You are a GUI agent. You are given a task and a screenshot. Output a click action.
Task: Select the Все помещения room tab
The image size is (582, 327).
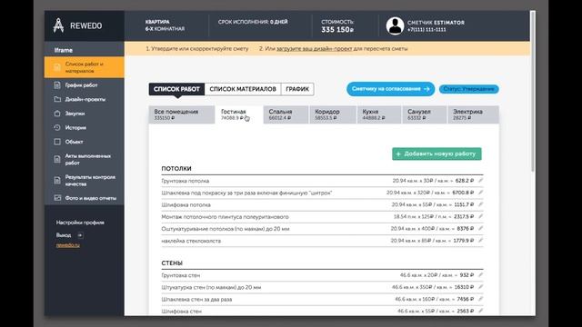coord(182,114)
